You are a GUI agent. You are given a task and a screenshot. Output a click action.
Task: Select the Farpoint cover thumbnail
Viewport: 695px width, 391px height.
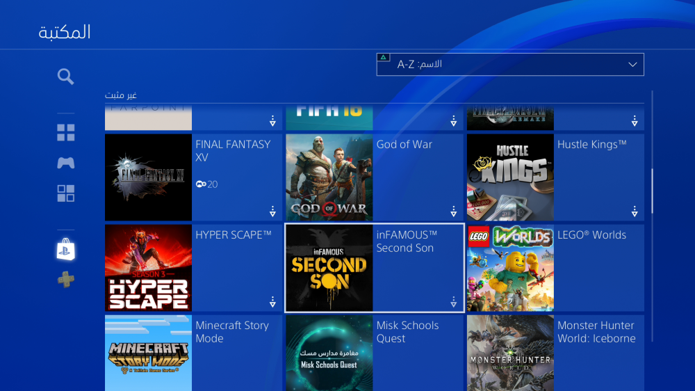point(149,118)
